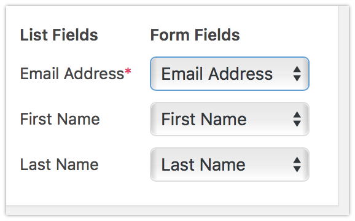Screen dimensions: 355x221
Task: Open the First Name form field dropdown
Action: click(230, 119)
